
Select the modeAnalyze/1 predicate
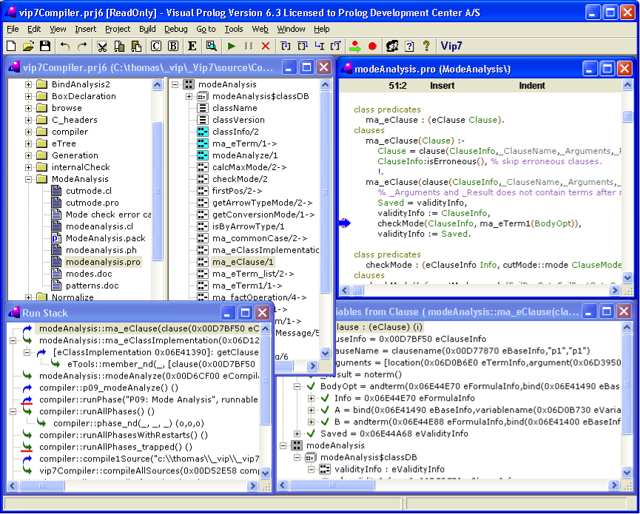pos(245,155)
